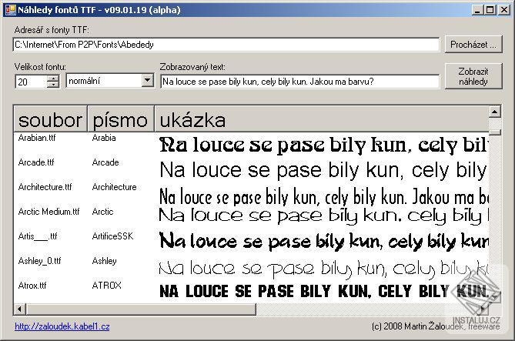Maximize the Náhledy fontů TTF window
The image size is (515, 341).
click(x=490, y=10)
